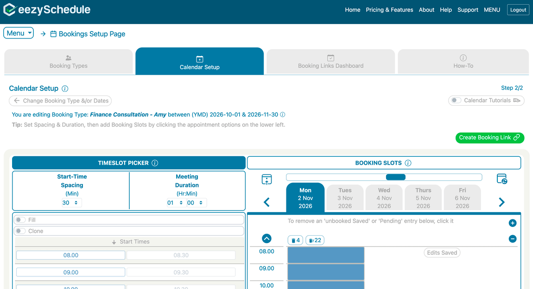This screenshot has width=533, height=289.
Task: Adjust the Meeting Duration minutes 00 stepper
Action: (x=196, y=203)
